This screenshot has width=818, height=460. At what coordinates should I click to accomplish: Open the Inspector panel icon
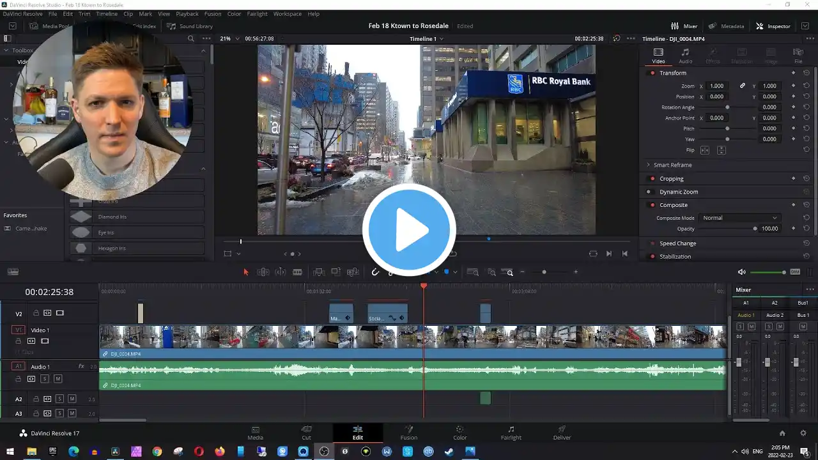pos(773,26)
